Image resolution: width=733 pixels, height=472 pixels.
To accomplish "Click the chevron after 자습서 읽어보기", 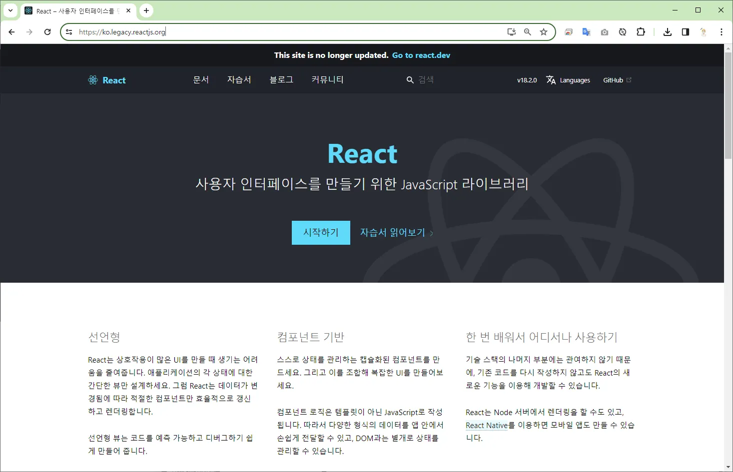I will click(432, 233).
